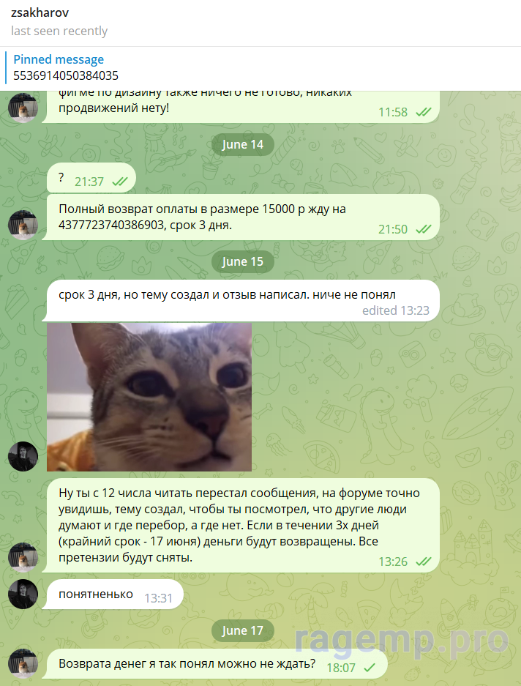The image size is (521, 686).
Task: Click the June 15 date badge
Action: (242, 261)
